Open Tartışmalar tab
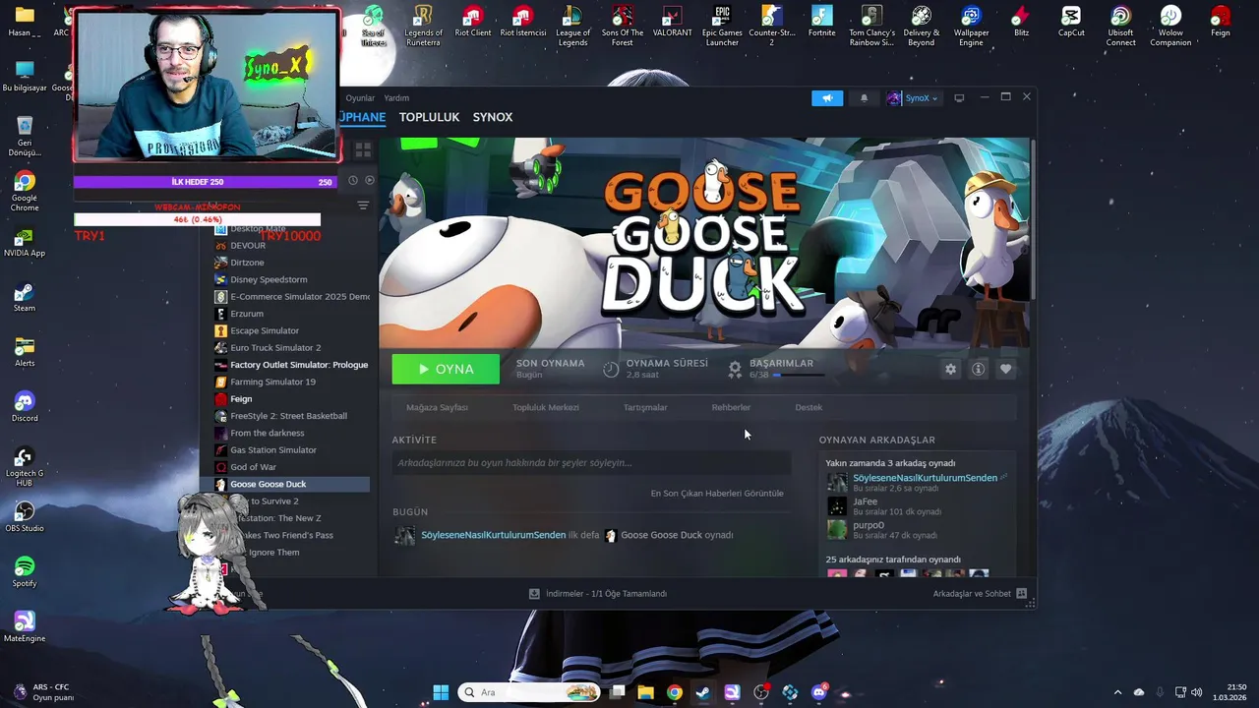 pos(645,407)
